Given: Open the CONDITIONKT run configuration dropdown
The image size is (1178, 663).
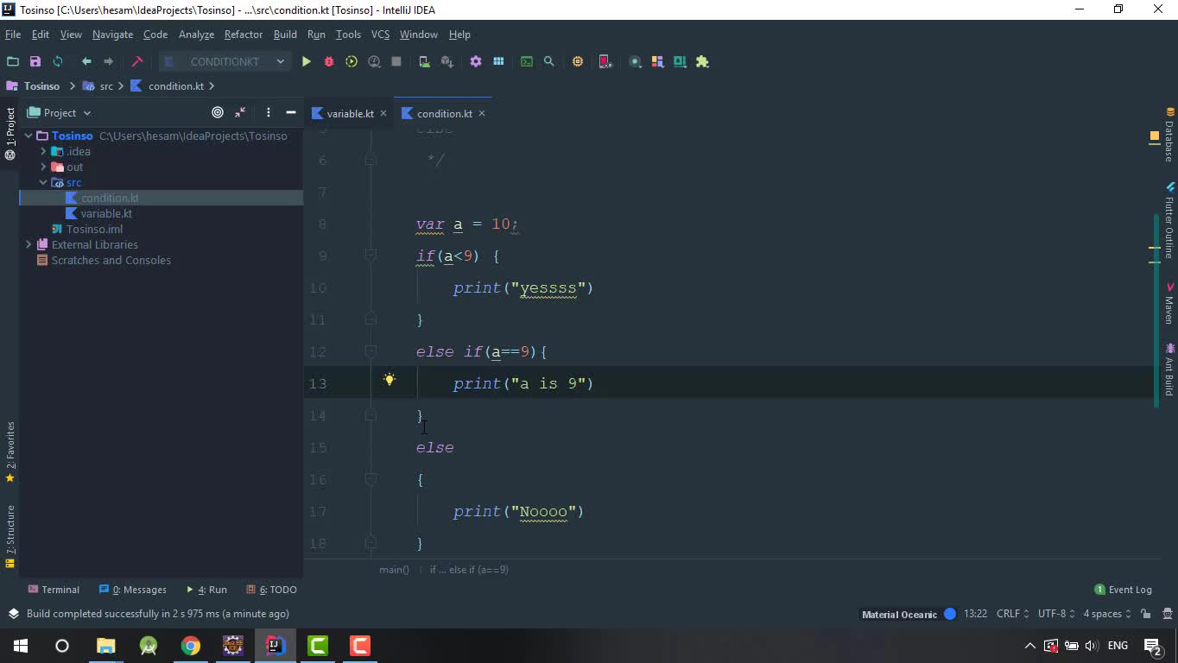Looking at the screenshot, I should 225,61.
